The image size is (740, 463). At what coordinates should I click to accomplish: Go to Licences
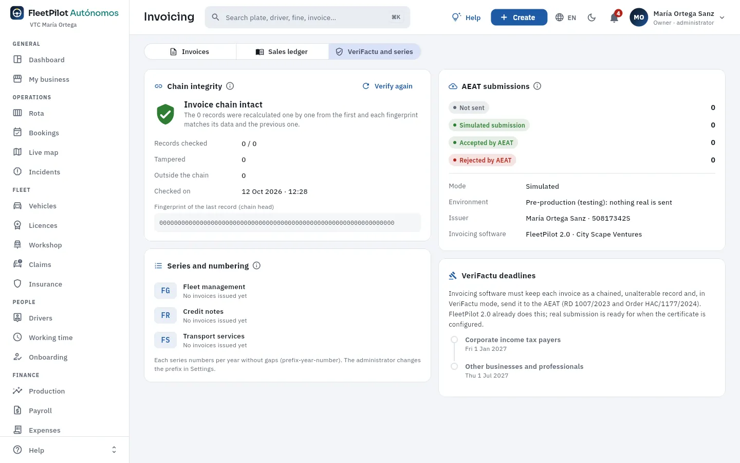64,225
